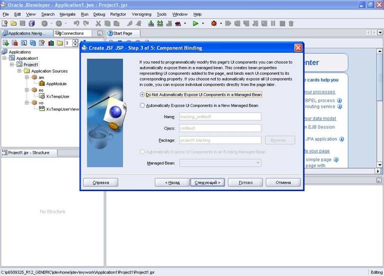Click the round Forward navigation icon

tap(59, 23)
